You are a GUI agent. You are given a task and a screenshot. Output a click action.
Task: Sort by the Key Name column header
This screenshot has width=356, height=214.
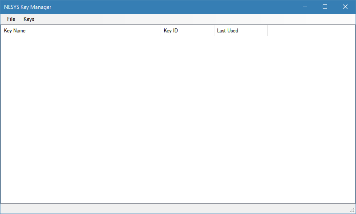pos(81,31)
